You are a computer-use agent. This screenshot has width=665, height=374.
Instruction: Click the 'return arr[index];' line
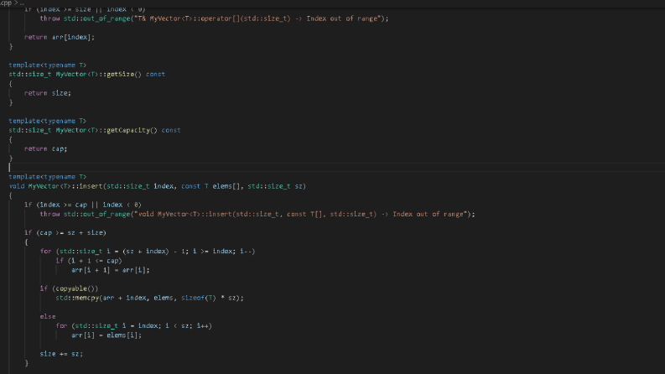[60, 37]
